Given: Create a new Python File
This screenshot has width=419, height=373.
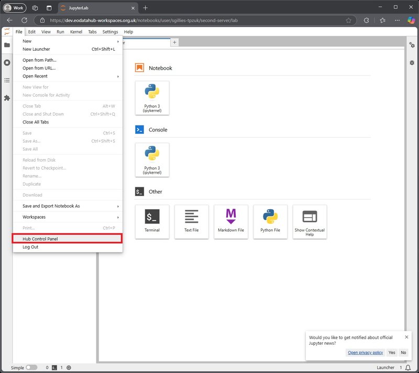Looking at the screenshot, I should (x=270, y=221).
